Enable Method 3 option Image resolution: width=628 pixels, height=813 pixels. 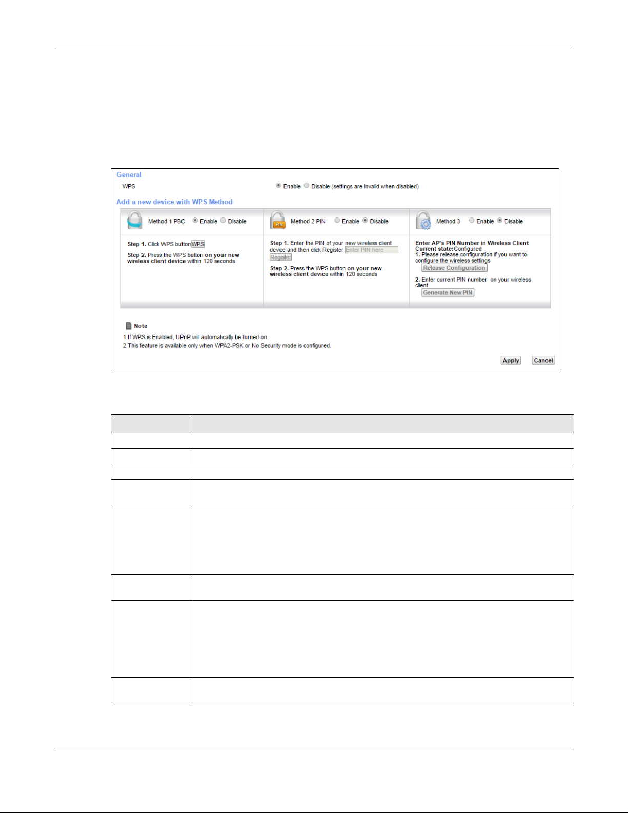pyautogui.click(x=472, y=221)
